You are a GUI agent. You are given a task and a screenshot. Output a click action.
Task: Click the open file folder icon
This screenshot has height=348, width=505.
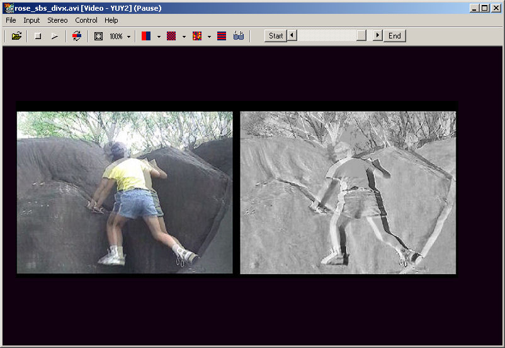tap(16, 36)
